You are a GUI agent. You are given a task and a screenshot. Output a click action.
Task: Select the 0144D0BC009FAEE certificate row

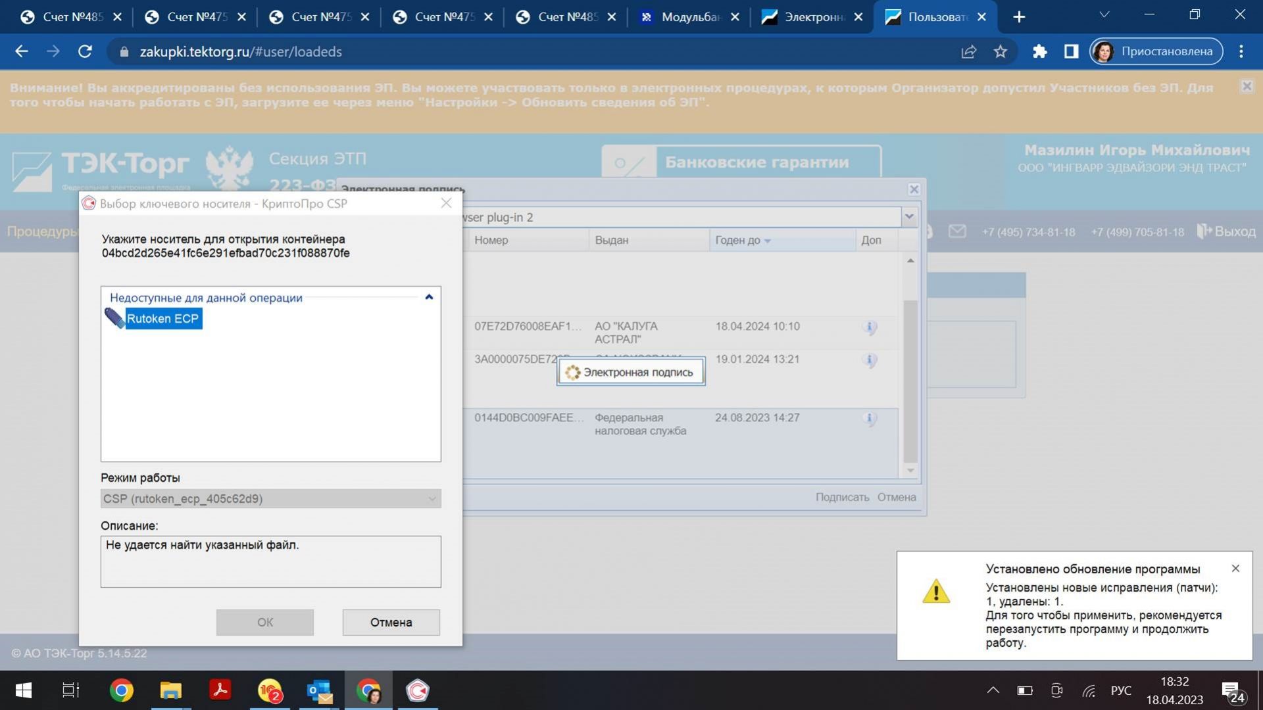coord(681,442)
